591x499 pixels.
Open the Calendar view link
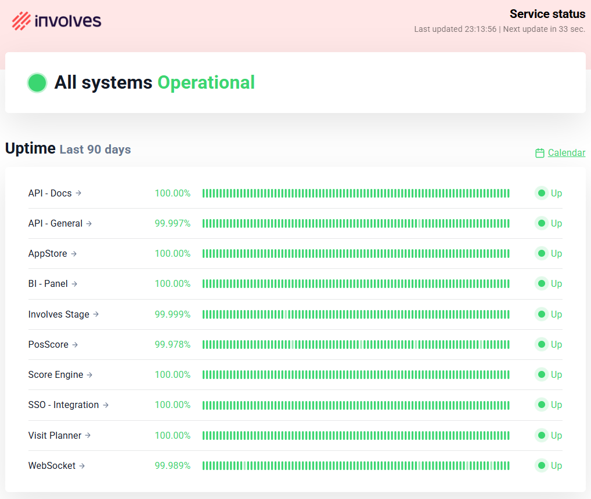tap(567, 152)
